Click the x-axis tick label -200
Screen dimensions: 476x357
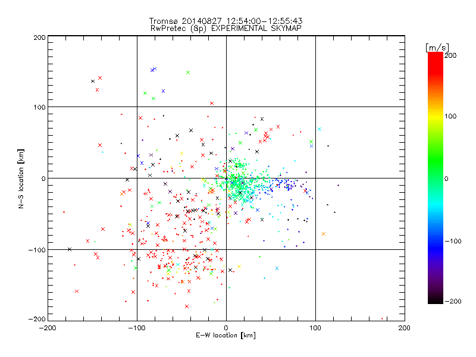click(x=48, y=328)
